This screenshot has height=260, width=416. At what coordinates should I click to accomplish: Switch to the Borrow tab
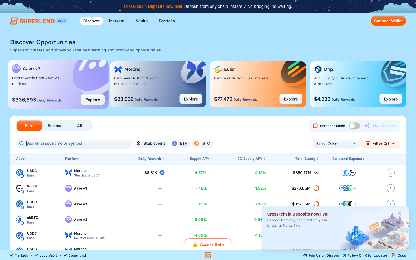pos(54,126)
